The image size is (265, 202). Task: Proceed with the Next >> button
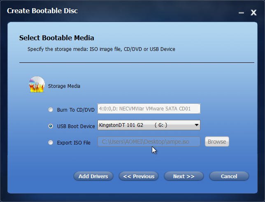pyautogui.click(x=184, y=176)
